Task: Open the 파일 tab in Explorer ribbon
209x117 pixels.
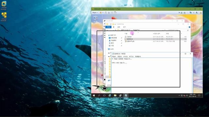Action: (x=108, y=27)
